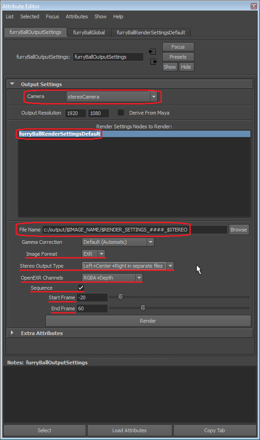Open the Attributes menu
Screen dimensions: 260x440
[77, 16]
